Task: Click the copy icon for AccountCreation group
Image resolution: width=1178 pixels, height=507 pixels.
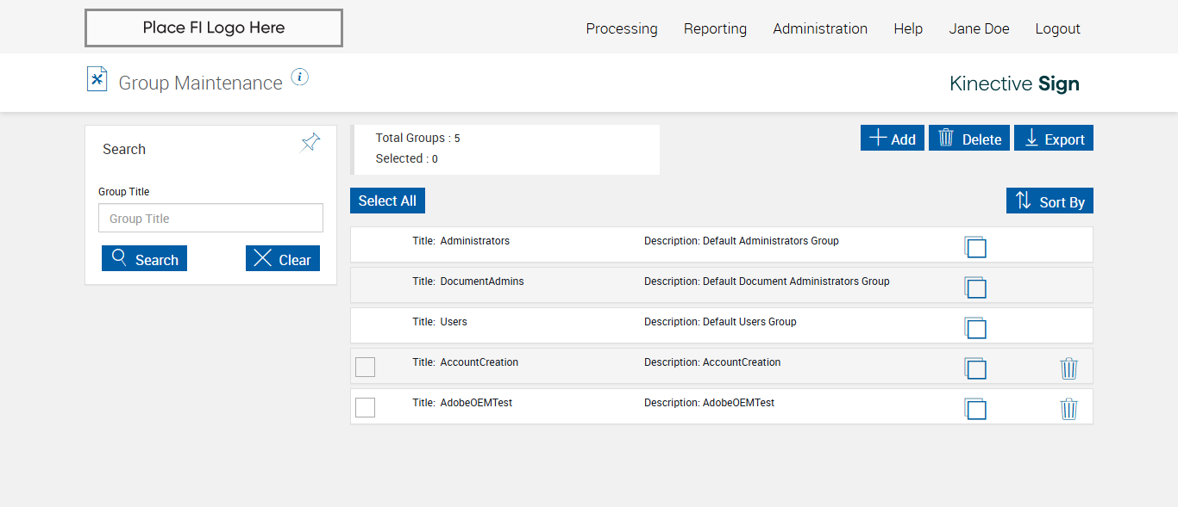Action: pos(975,368)
